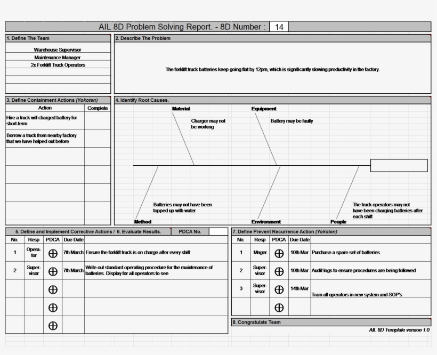Select the 'Mnger.' Resp cell in section 7

point(260,253)
